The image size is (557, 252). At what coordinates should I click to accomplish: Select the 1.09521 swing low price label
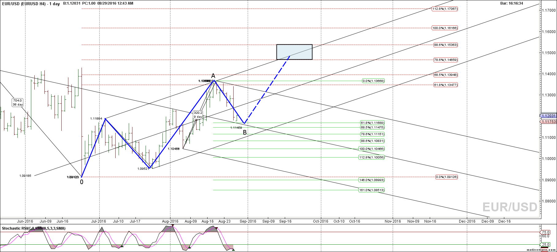pos(143,169)
